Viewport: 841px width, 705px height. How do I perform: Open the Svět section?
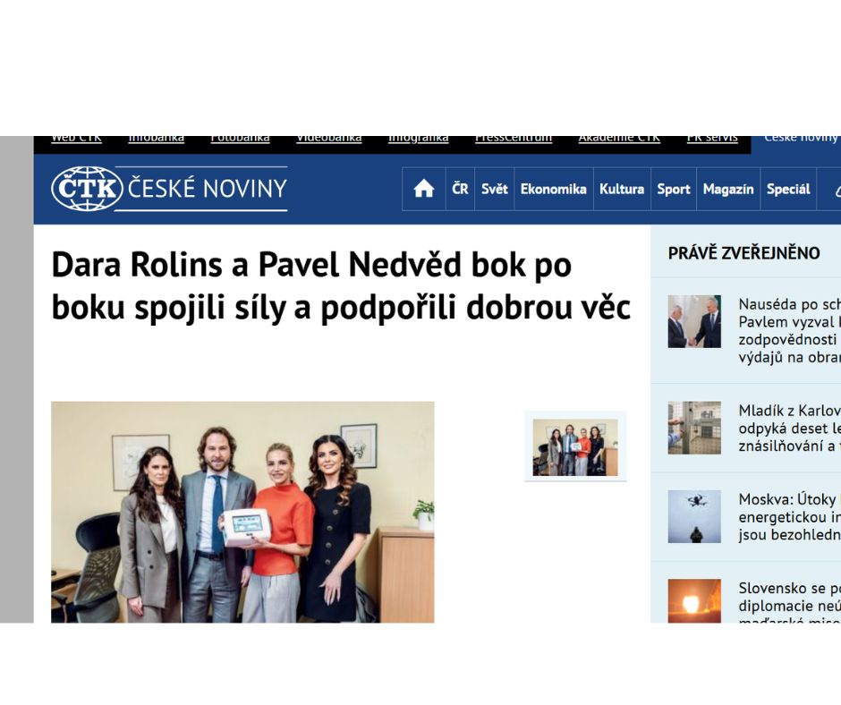pyautogui.click(x=494, y=189)
